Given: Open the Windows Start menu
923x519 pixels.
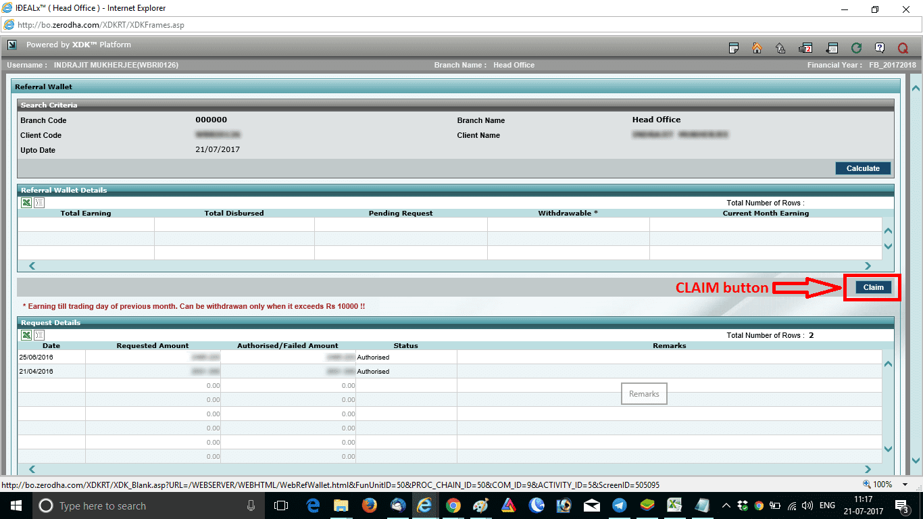Looking at the screenshot, I should click(15, 505).
